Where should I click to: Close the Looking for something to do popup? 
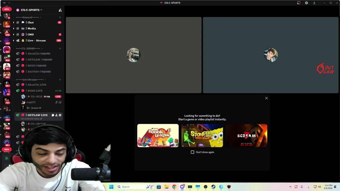[266, 98]
